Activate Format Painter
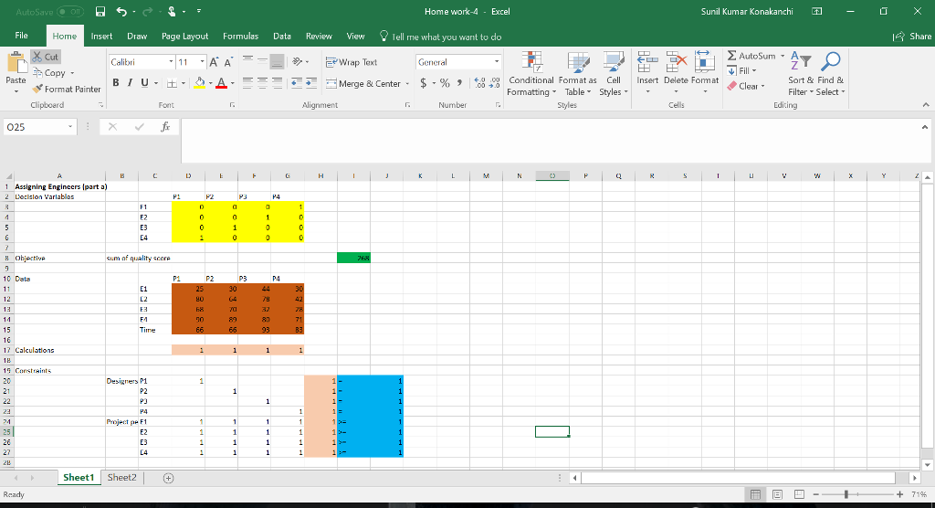The width and height of the screenshot is (935, 508). pos(67,89)
